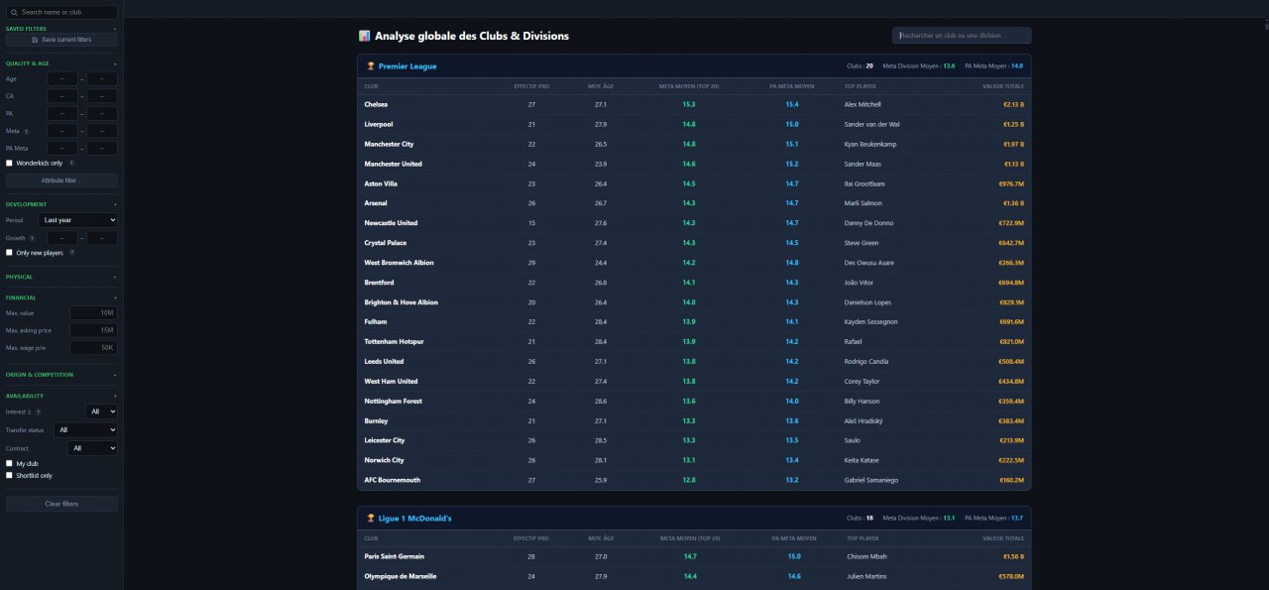This screenshot has width=1269, height=590.
Task: Collapse the Quality & Age section
Action: [x=61, y=63]
